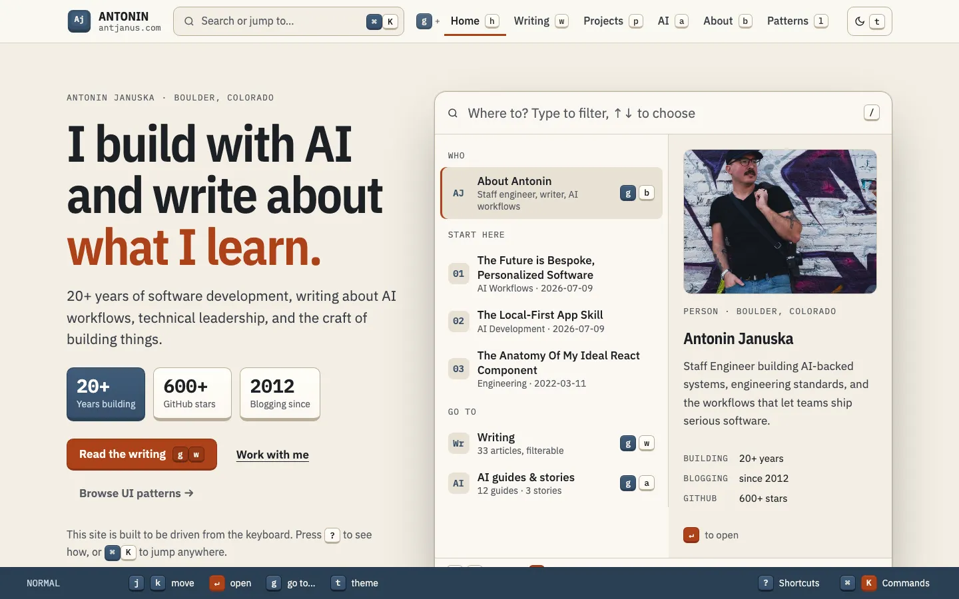The width and height of the screenshot is (959, 599).
Task: Open 'The Future is Bespoke, Personalized Software'
Action: pyautogui.click(x=551, y=274)
